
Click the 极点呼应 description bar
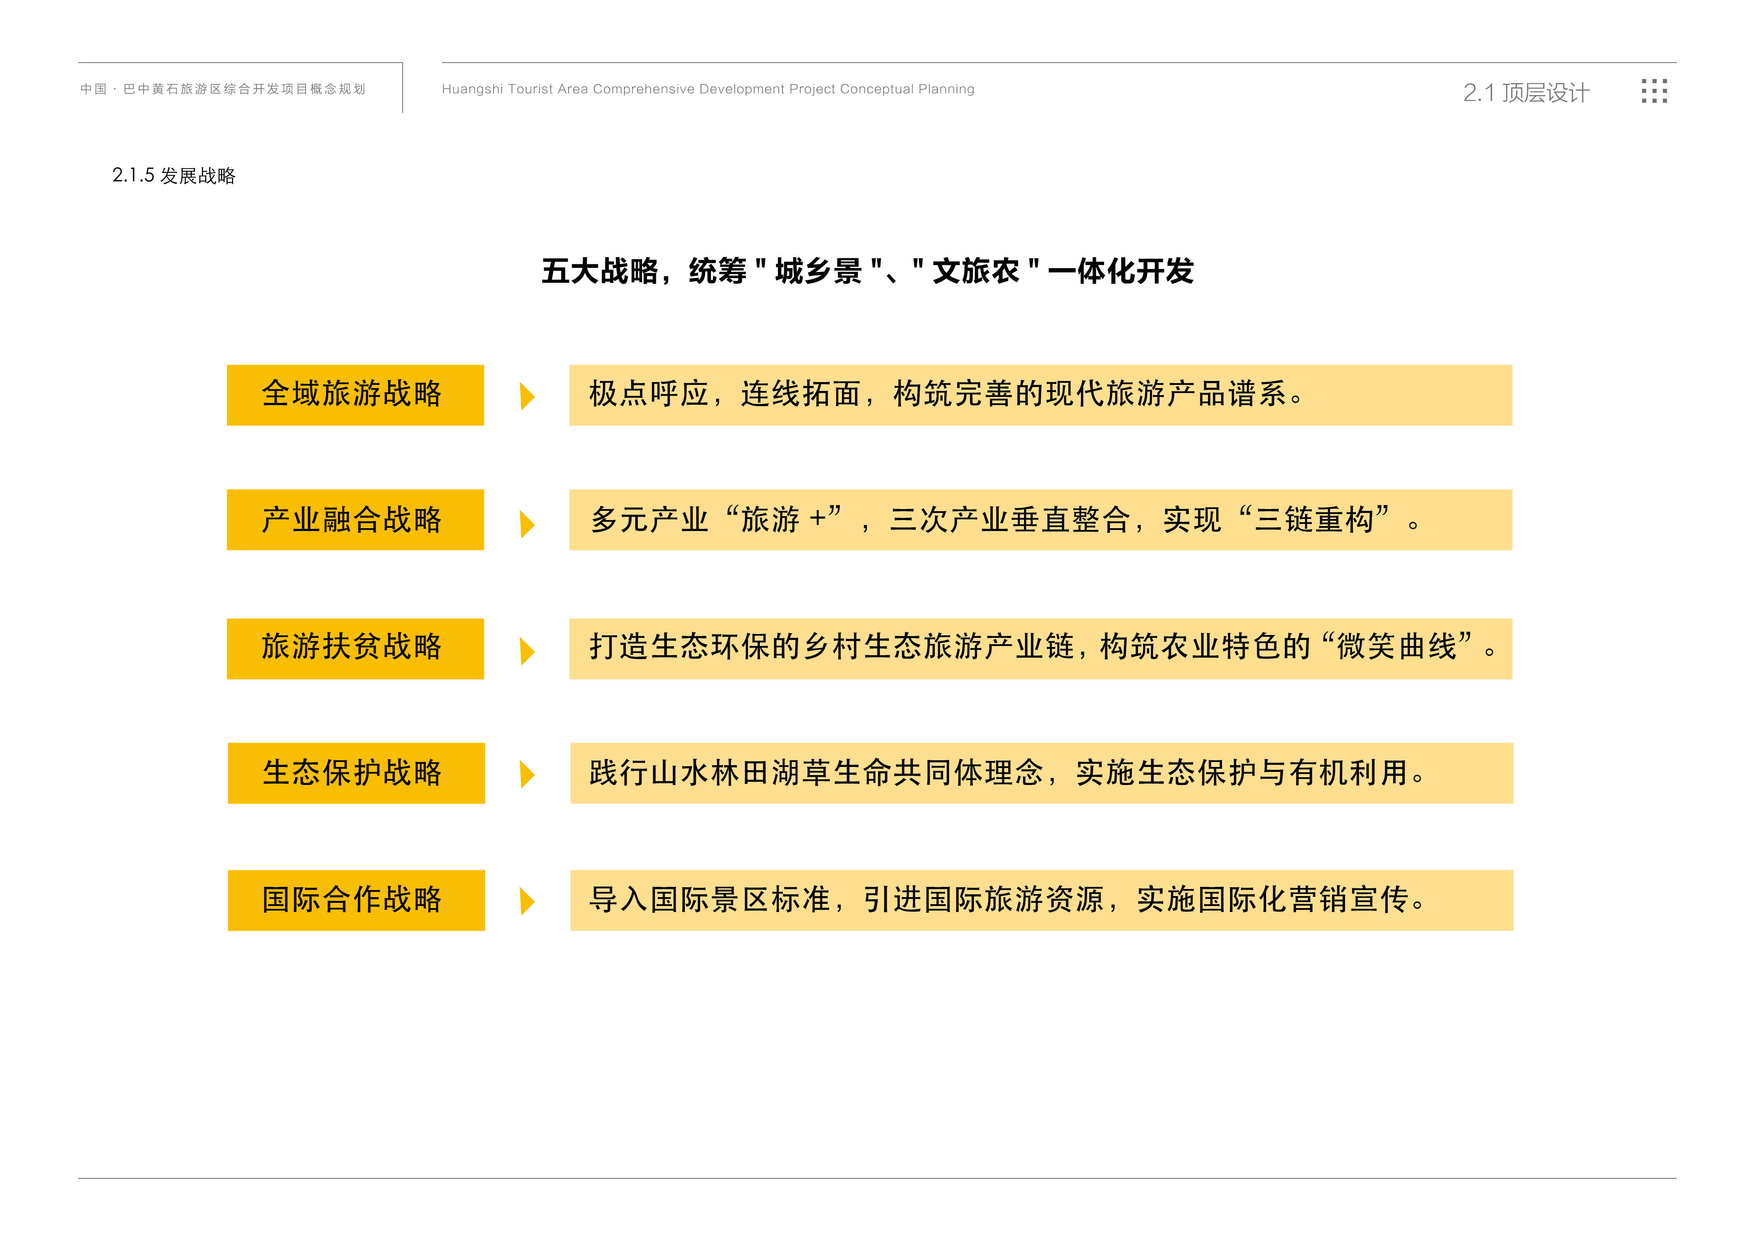tap(1040, 395)
